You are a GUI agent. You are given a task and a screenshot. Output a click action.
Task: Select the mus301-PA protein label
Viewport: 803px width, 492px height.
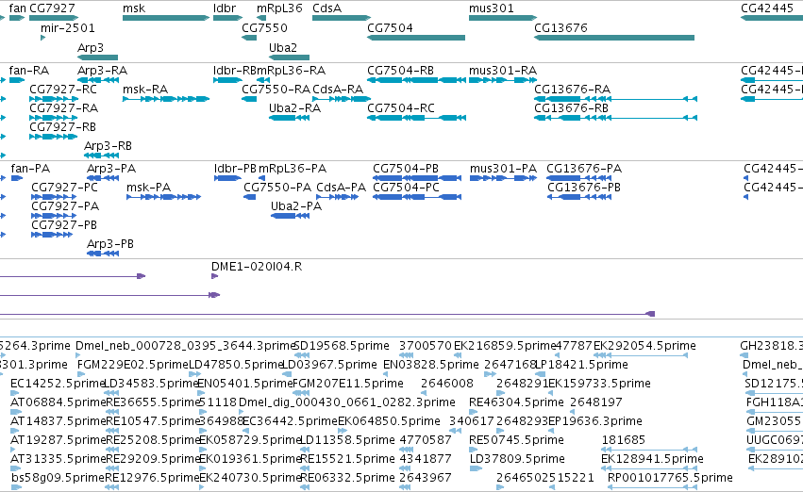tap(504, 169)
